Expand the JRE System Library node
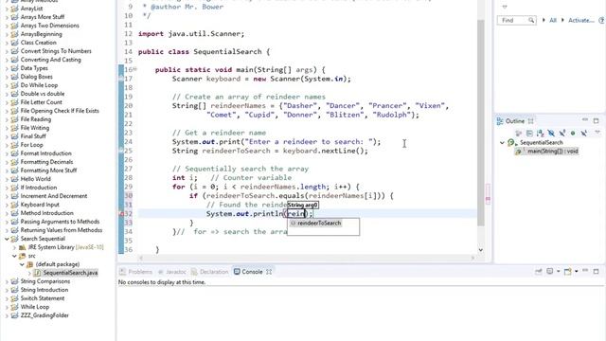Viewport: 606px width, 341px height. point(14,247)
